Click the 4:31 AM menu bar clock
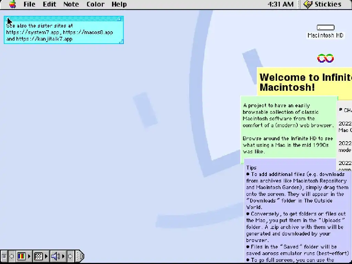The width and height of the screenshot is (352, 264). tap(280, 4)
